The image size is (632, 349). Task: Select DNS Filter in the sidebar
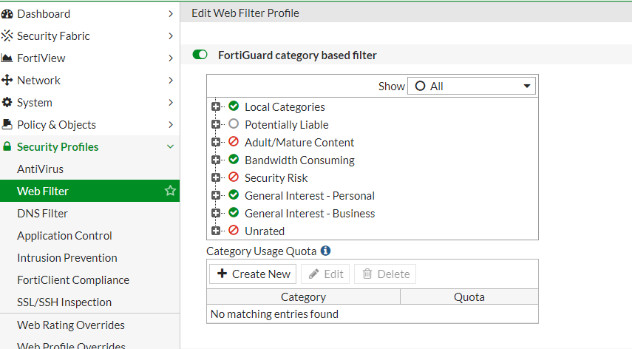(x=43, y=213)
